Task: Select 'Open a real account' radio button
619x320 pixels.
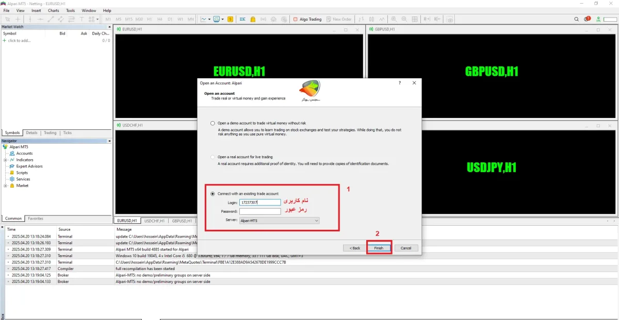Action: (213, 157)
